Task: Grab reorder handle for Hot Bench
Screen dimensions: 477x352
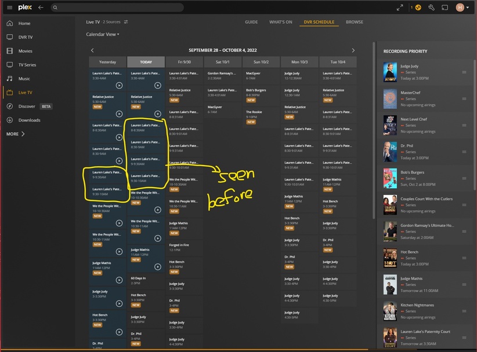Action: (x=464, y=258)
